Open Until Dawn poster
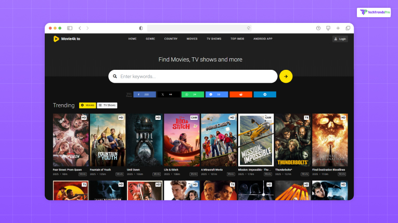Viewport: 398px width, 223px height. [x=145, y=140]
